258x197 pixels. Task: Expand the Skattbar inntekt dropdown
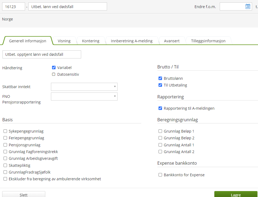click(84, 87)
